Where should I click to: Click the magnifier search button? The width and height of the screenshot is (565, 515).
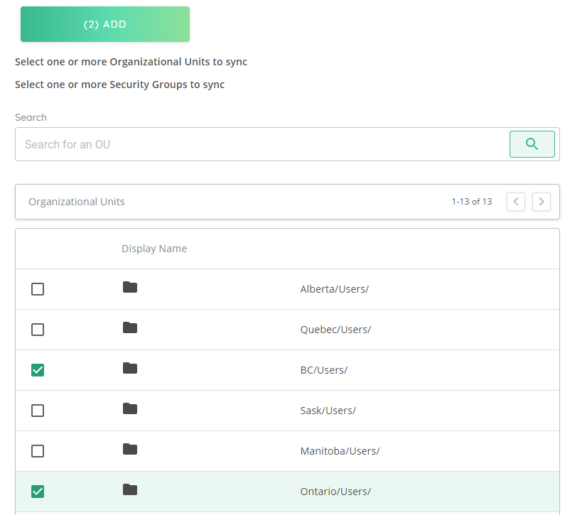pyautogui.click(x=532, y=144)
